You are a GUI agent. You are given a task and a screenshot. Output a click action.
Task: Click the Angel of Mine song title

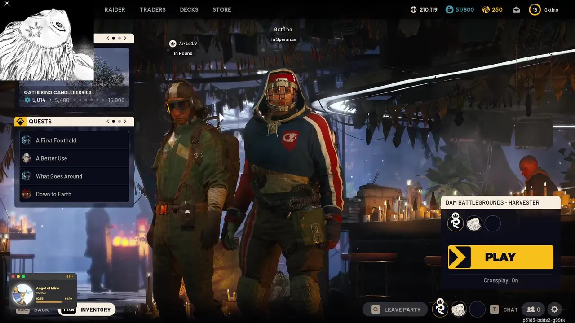[48, 288]
